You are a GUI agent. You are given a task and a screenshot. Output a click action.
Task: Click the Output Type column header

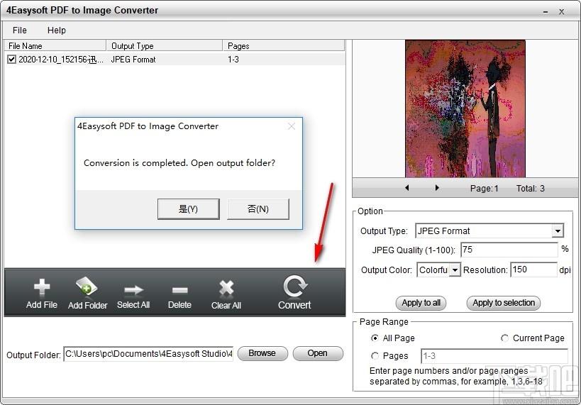pyautogui.click(x=164, y=46)
